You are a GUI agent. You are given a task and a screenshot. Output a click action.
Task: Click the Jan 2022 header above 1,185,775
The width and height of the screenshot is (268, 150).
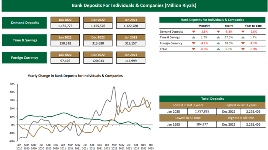[x=65, y=20]
